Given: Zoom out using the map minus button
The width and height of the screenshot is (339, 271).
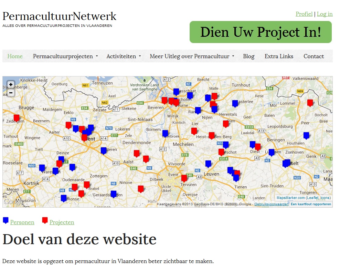Looking at the screenshot, I should [x=11, y=93].
